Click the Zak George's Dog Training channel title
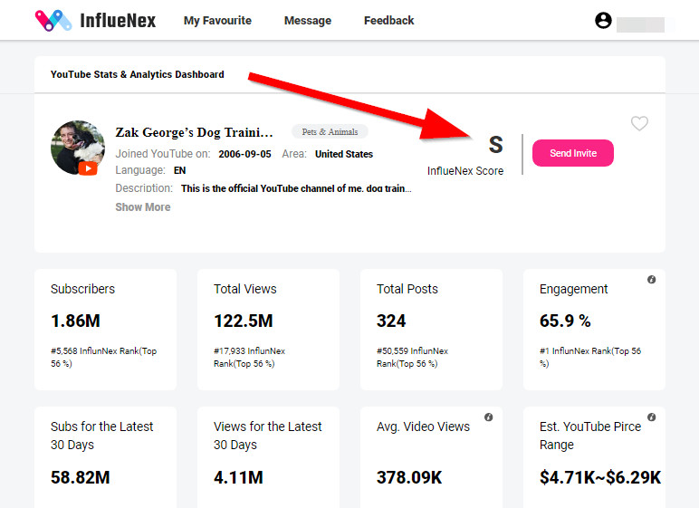The height and width of the screenshot is (508, 699). [194, 132]
